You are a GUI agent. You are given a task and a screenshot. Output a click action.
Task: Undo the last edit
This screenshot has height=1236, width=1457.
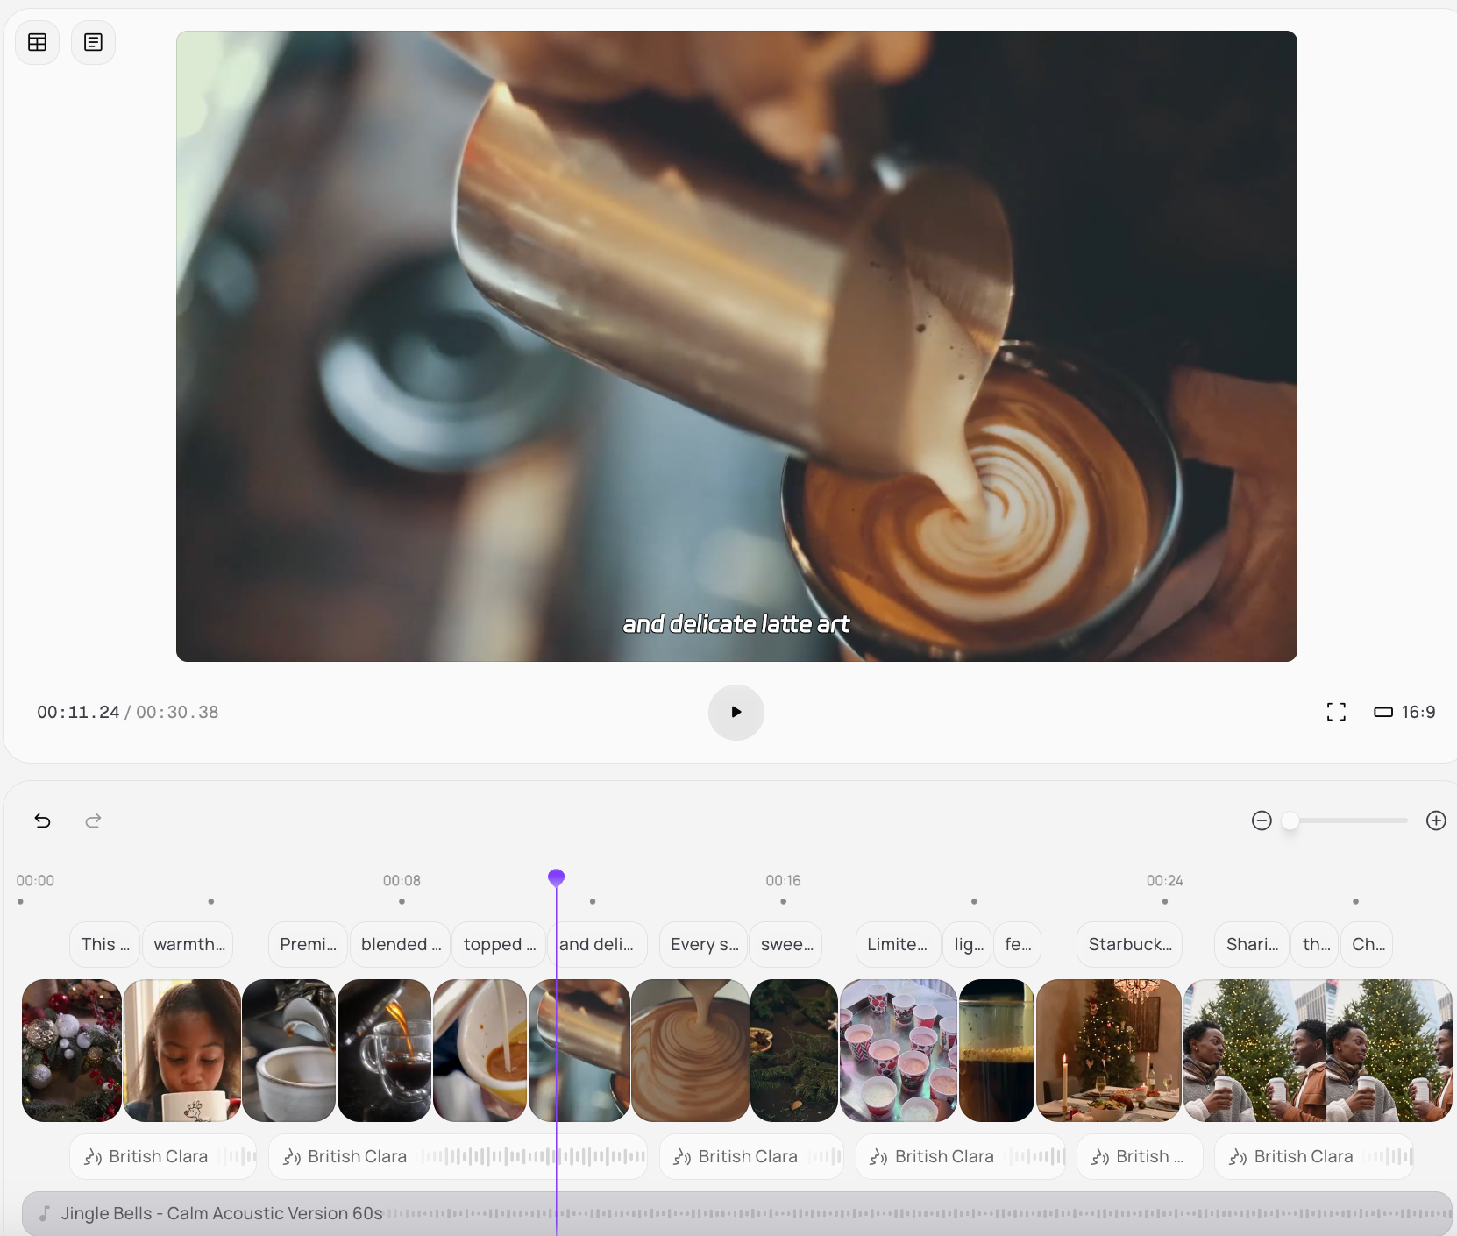tap(42, 820)
